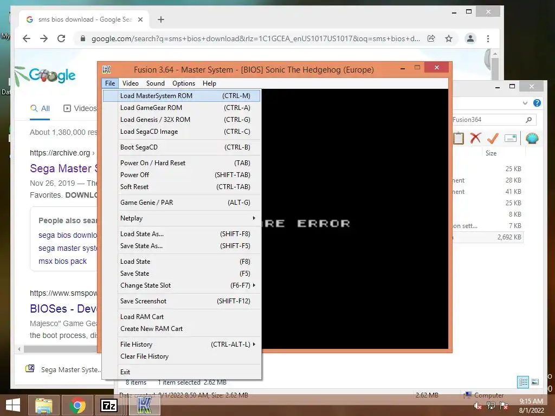The image size is (555, 416).
Task: Open Game Genie / PAR option
Action: 182,203
